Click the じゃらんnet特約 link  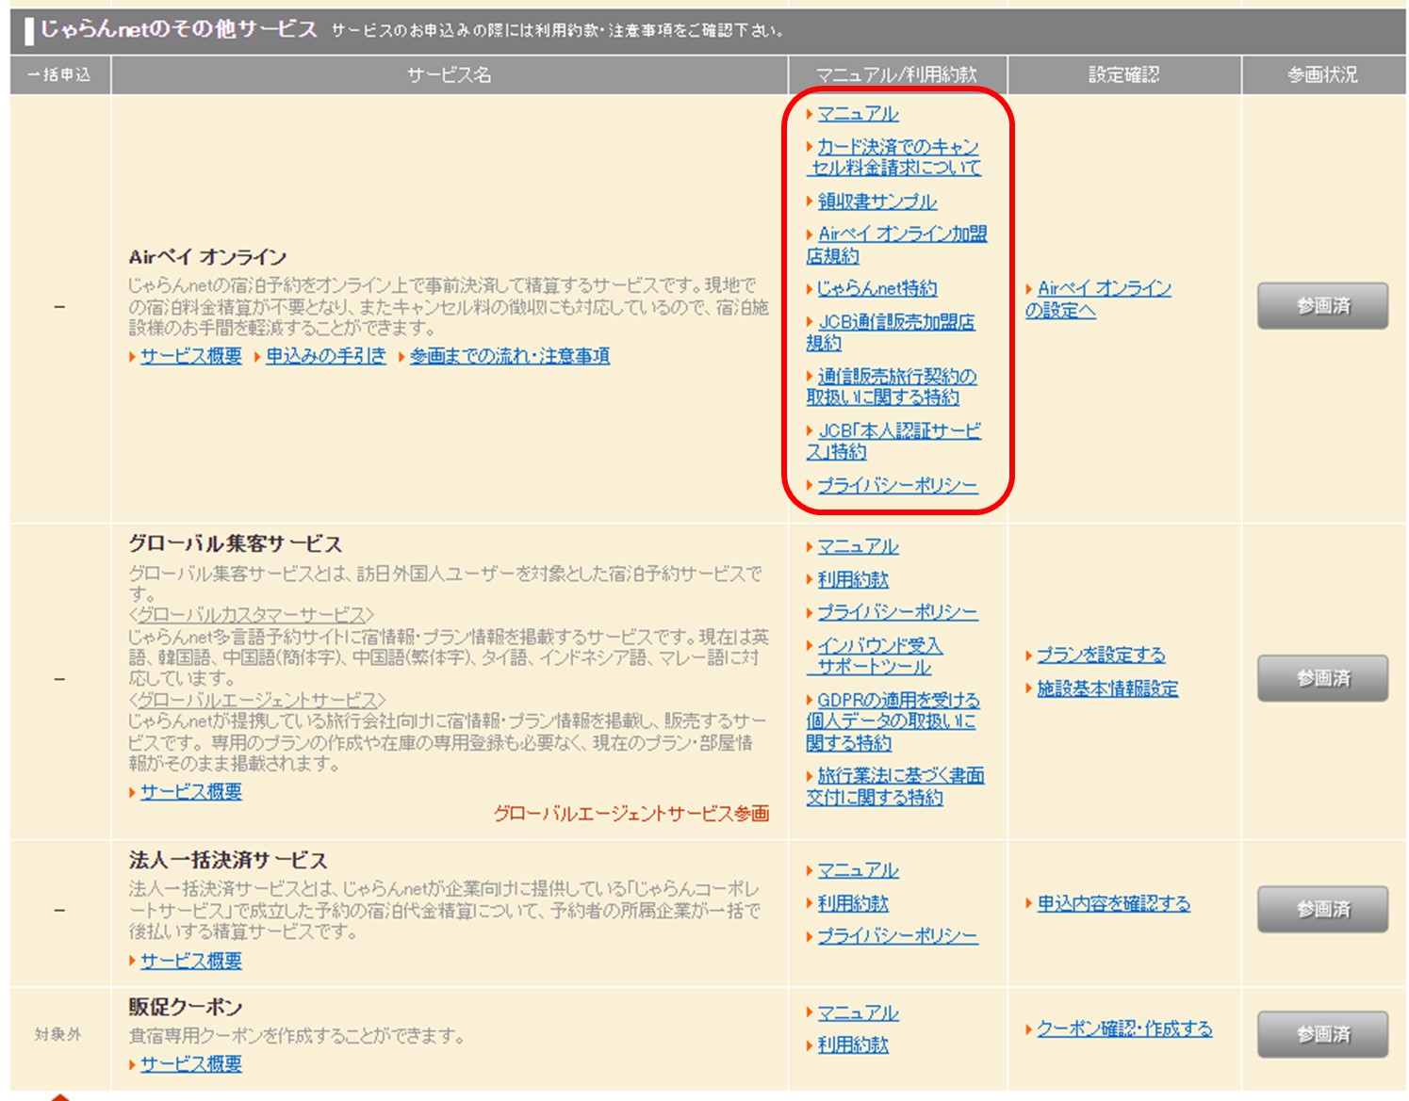pos(877,289)
